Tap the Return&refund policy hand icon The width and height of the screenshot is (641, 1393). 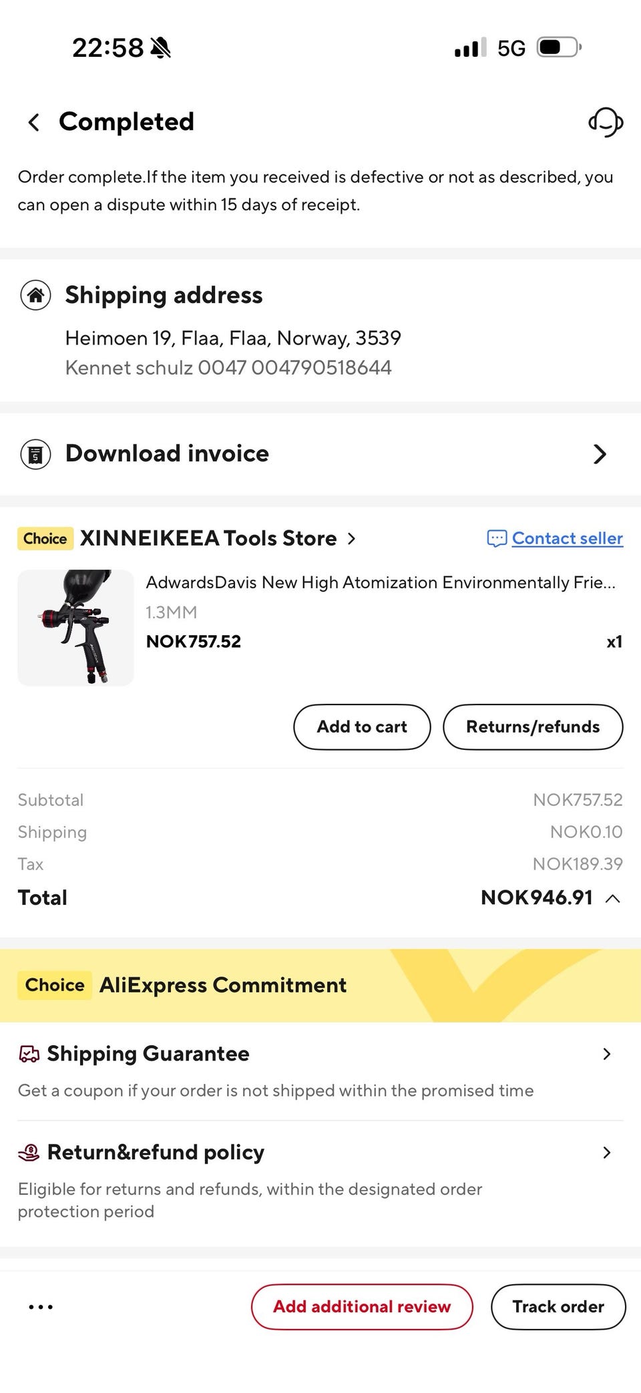(x=29, y=1152)
